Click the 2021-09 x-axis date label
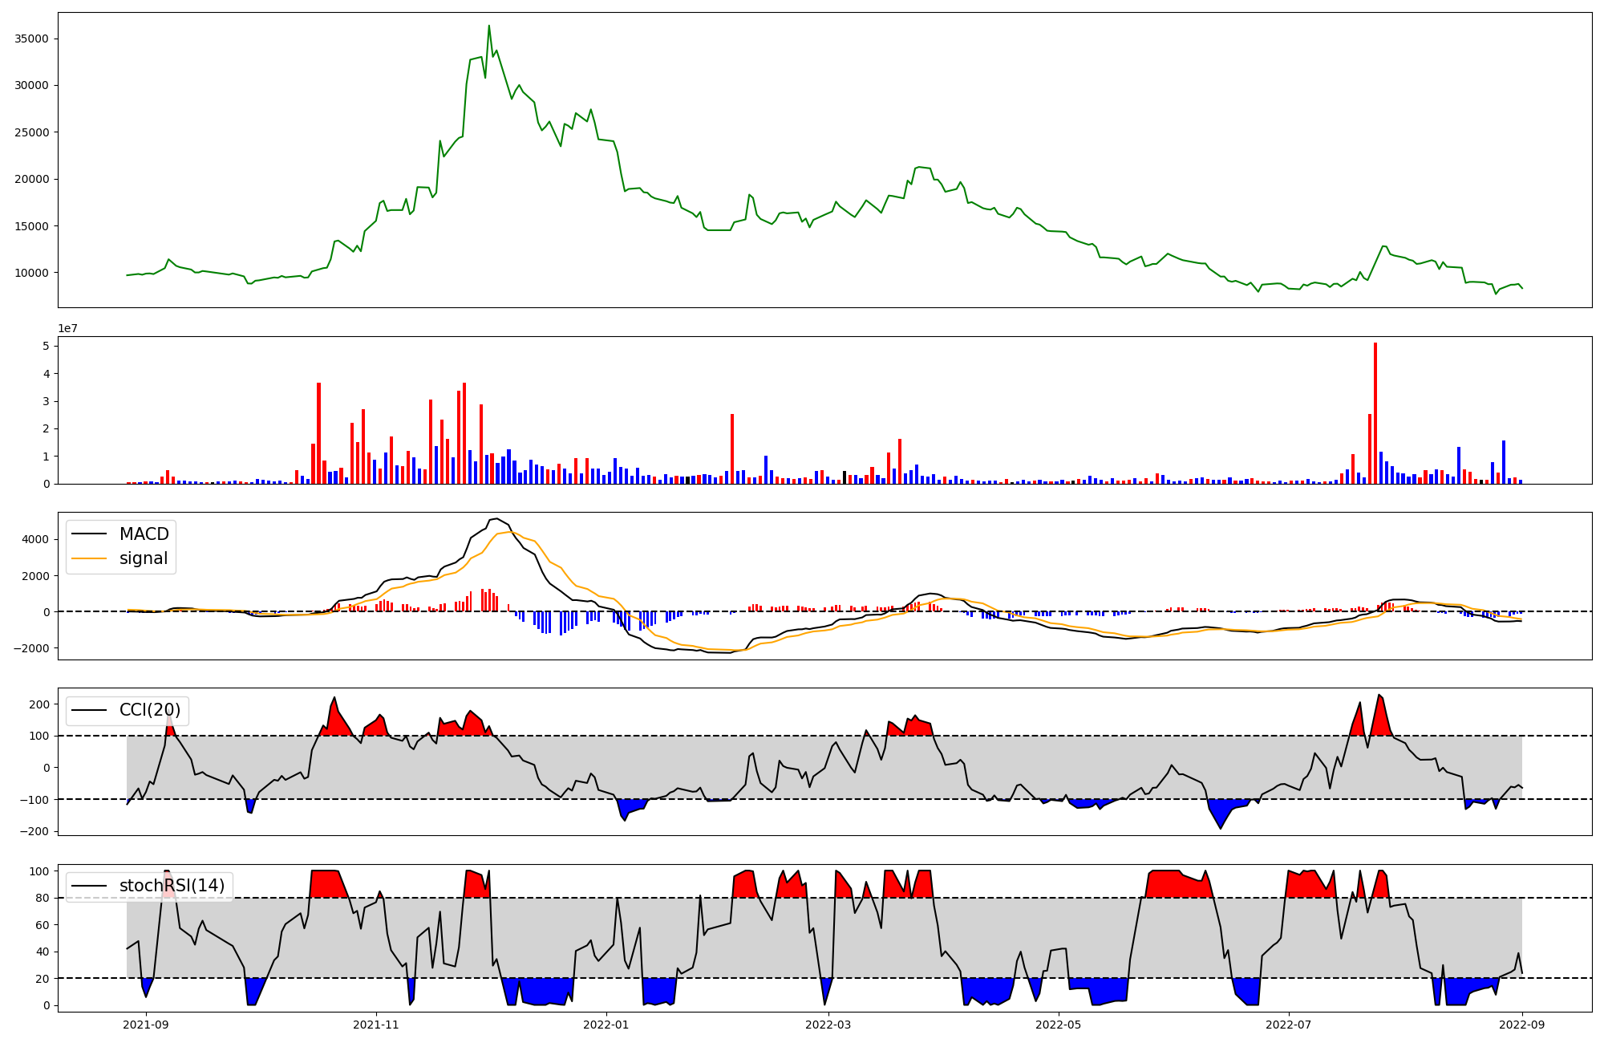The image size is (1604, 1043). coord(146,1025)
